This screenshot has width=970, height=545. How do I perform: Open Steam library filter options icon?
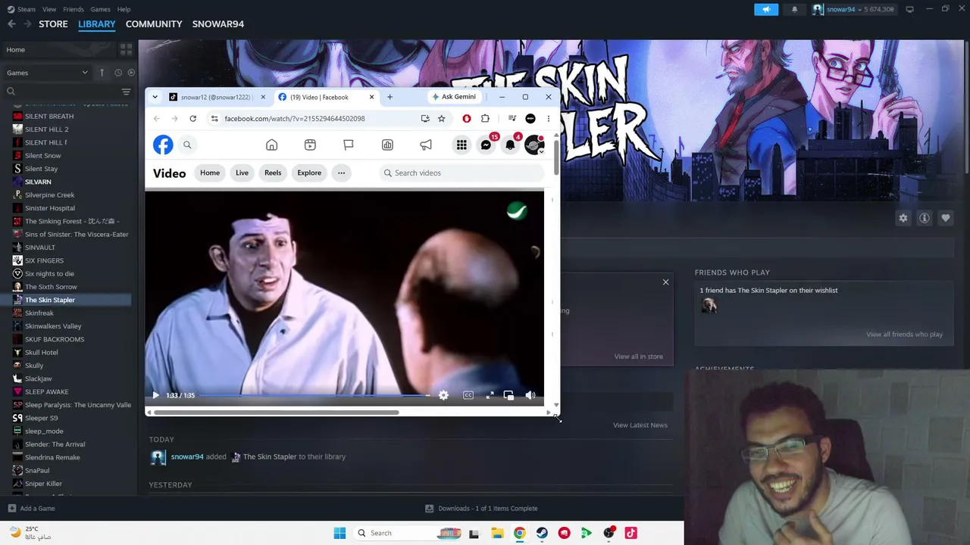tap(126, 92)
